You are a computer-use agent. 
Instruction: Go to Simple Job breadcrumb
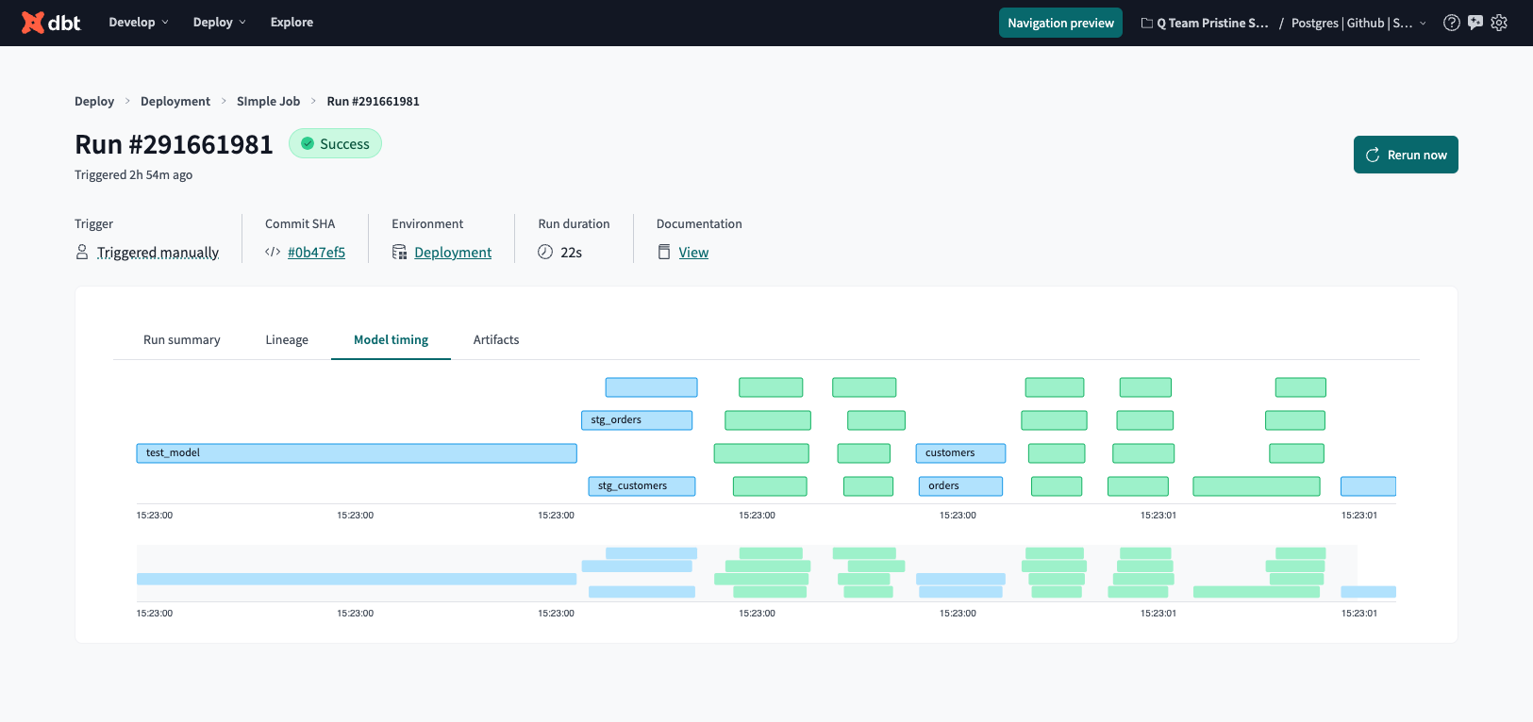coord(268,102)
